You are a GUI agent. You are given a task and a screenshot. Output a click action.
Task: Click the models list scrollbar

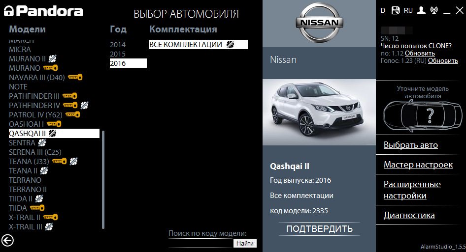pos(103,180)
